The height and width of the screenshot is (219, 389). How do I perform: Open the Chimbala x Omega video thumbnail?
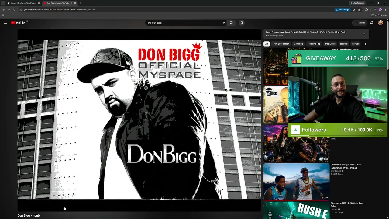point(296,182)
